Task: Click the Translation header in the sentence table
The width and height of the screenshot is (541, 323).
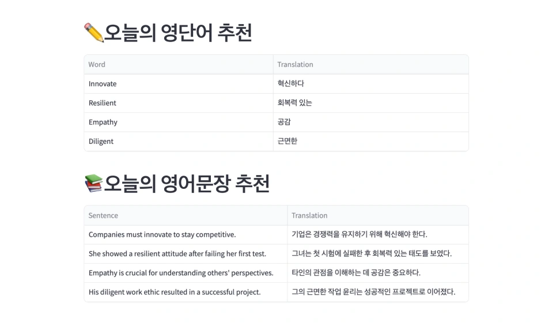Action: [x=378, y=215]
